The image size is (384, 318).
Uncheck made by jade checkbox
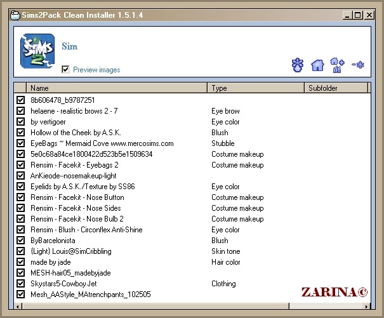pyautogui.click(x=20, y=262)
